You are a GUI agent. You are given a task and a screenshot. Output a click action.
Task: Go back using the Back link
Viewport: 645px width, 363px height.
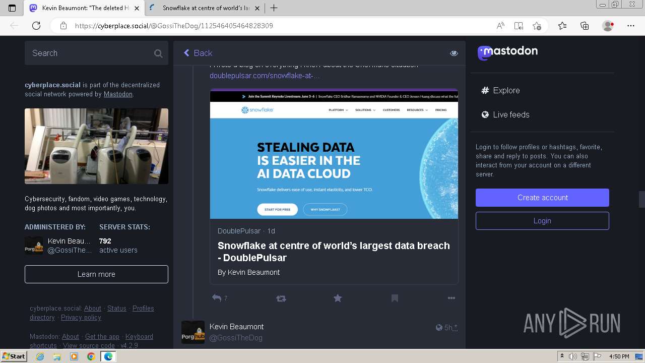pos(198,53)
